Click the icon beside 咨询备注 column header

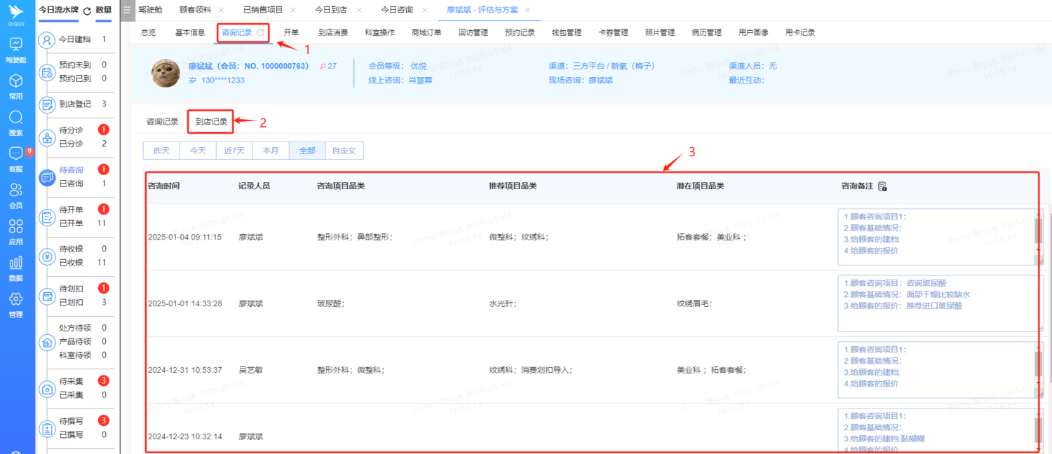[883, 186]
